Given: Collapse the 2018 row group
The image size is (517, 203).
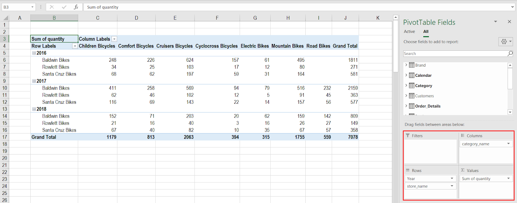Looking at the screenshot, I should pos(34,109).
